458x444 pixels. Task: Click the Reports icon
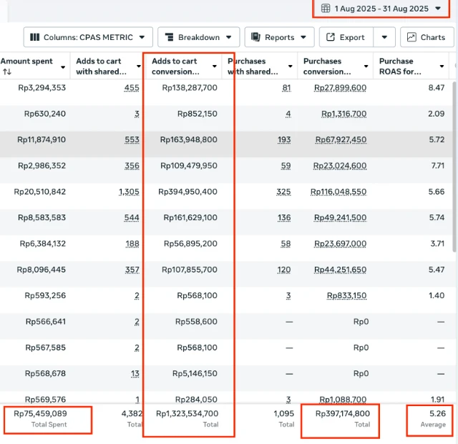click(x=255, y=37)
